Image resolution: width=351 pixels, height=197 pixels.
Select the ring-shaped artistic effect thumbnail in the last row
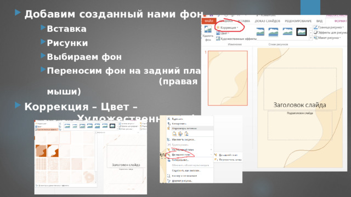pyautogui.click(x=89, y=177)
